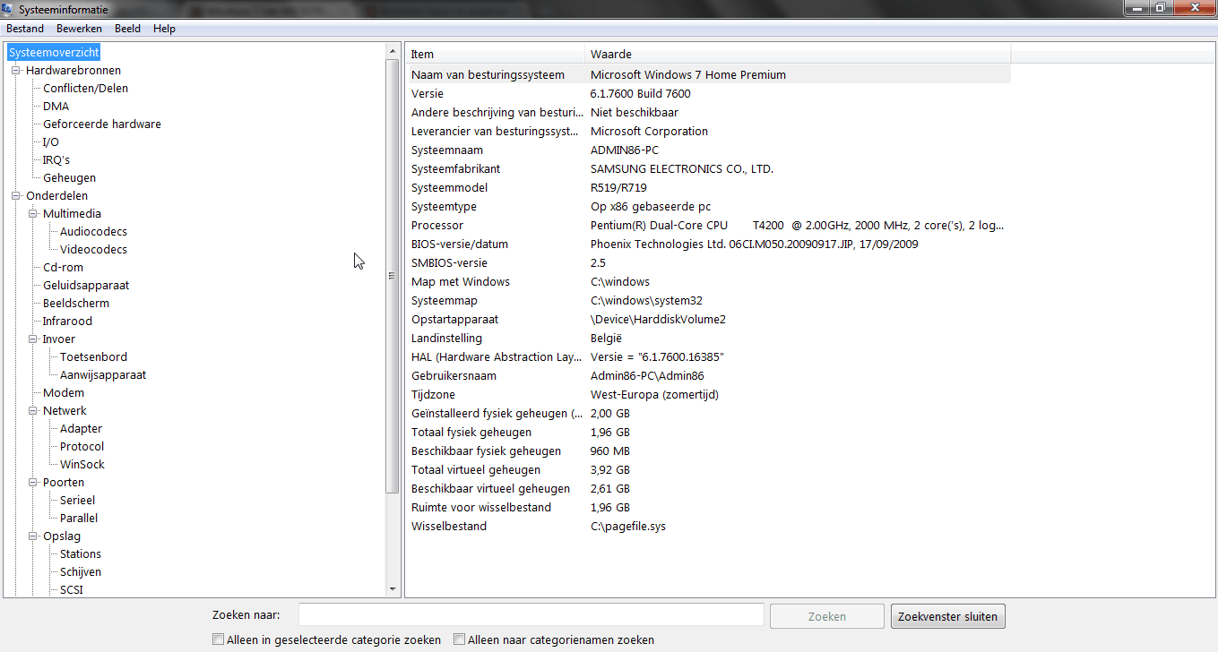The height and width of the screenshot is (652, 1218).
Task: Select Schijven tree item
Action: tap(81, 572)
